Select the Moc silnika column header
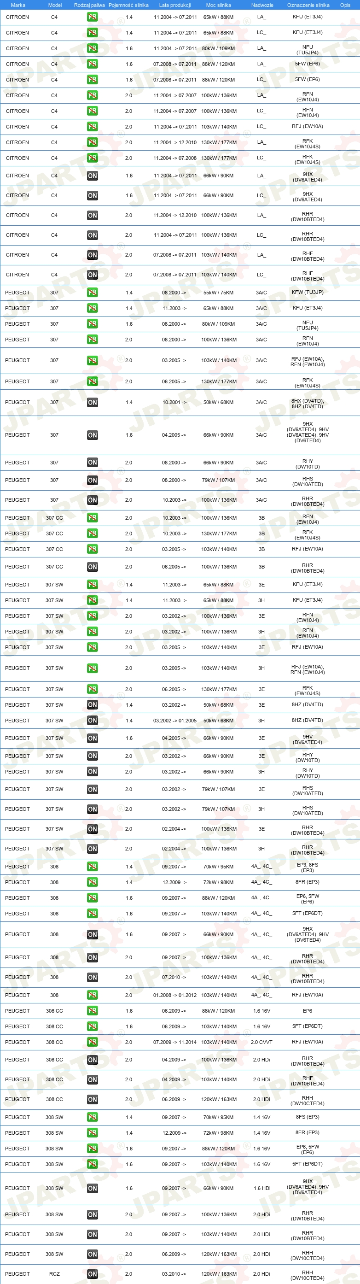The width and height of the screenshot is (360, 1284). coord(219,5)
